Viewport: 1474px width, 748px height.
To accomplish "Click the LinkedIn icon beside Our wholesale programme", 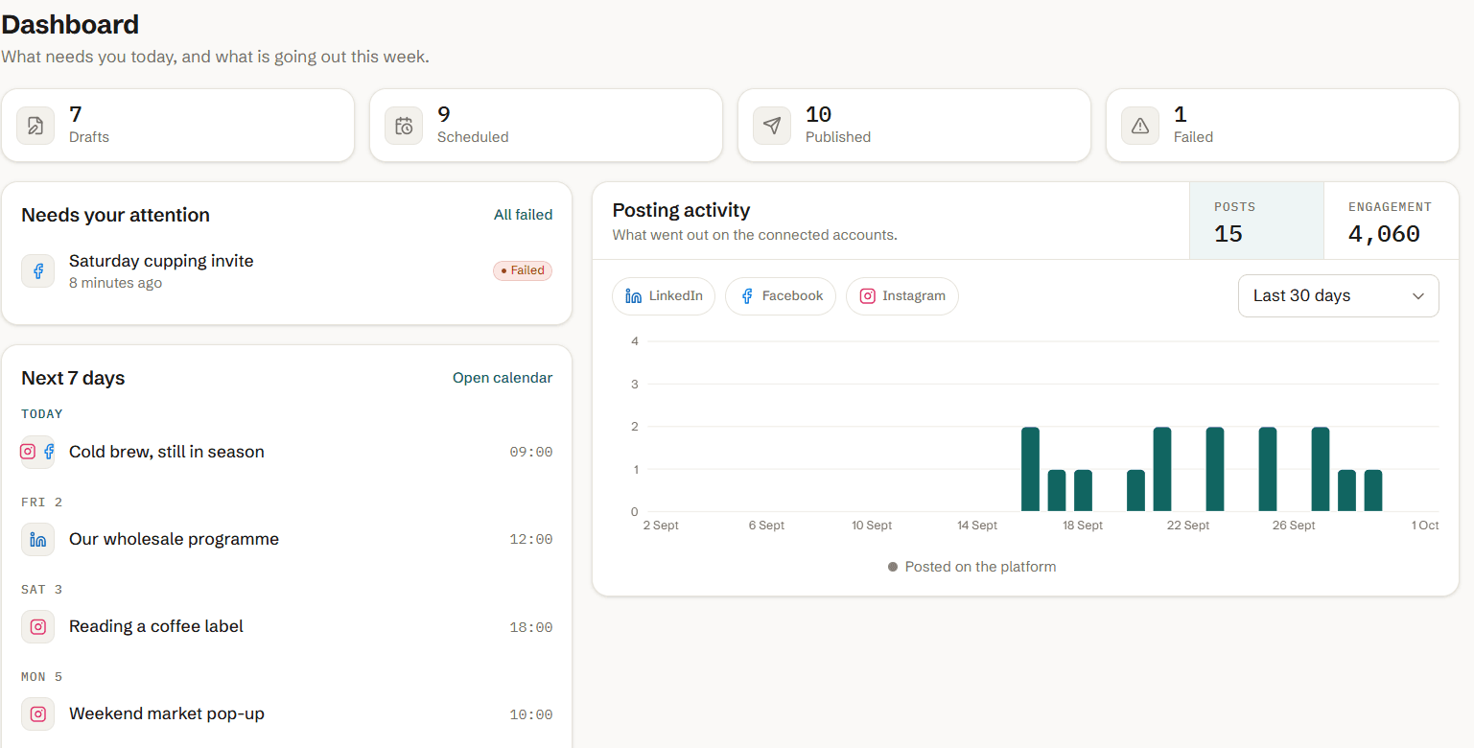I will tap(38, 539).
